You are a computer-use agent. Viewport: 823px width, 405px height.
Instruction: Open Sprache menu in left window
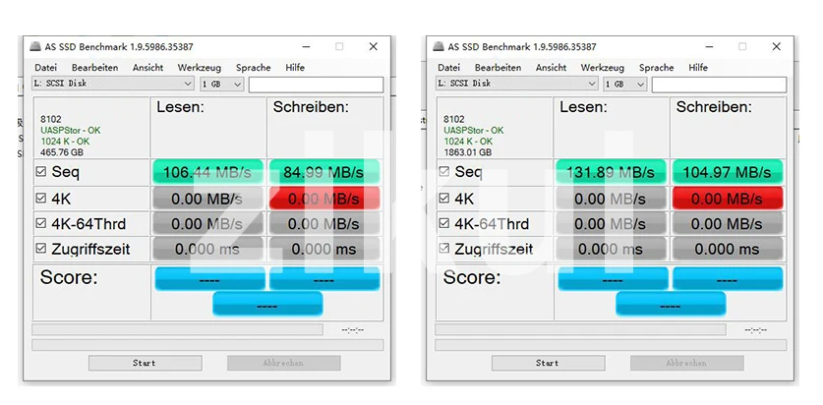254,68
